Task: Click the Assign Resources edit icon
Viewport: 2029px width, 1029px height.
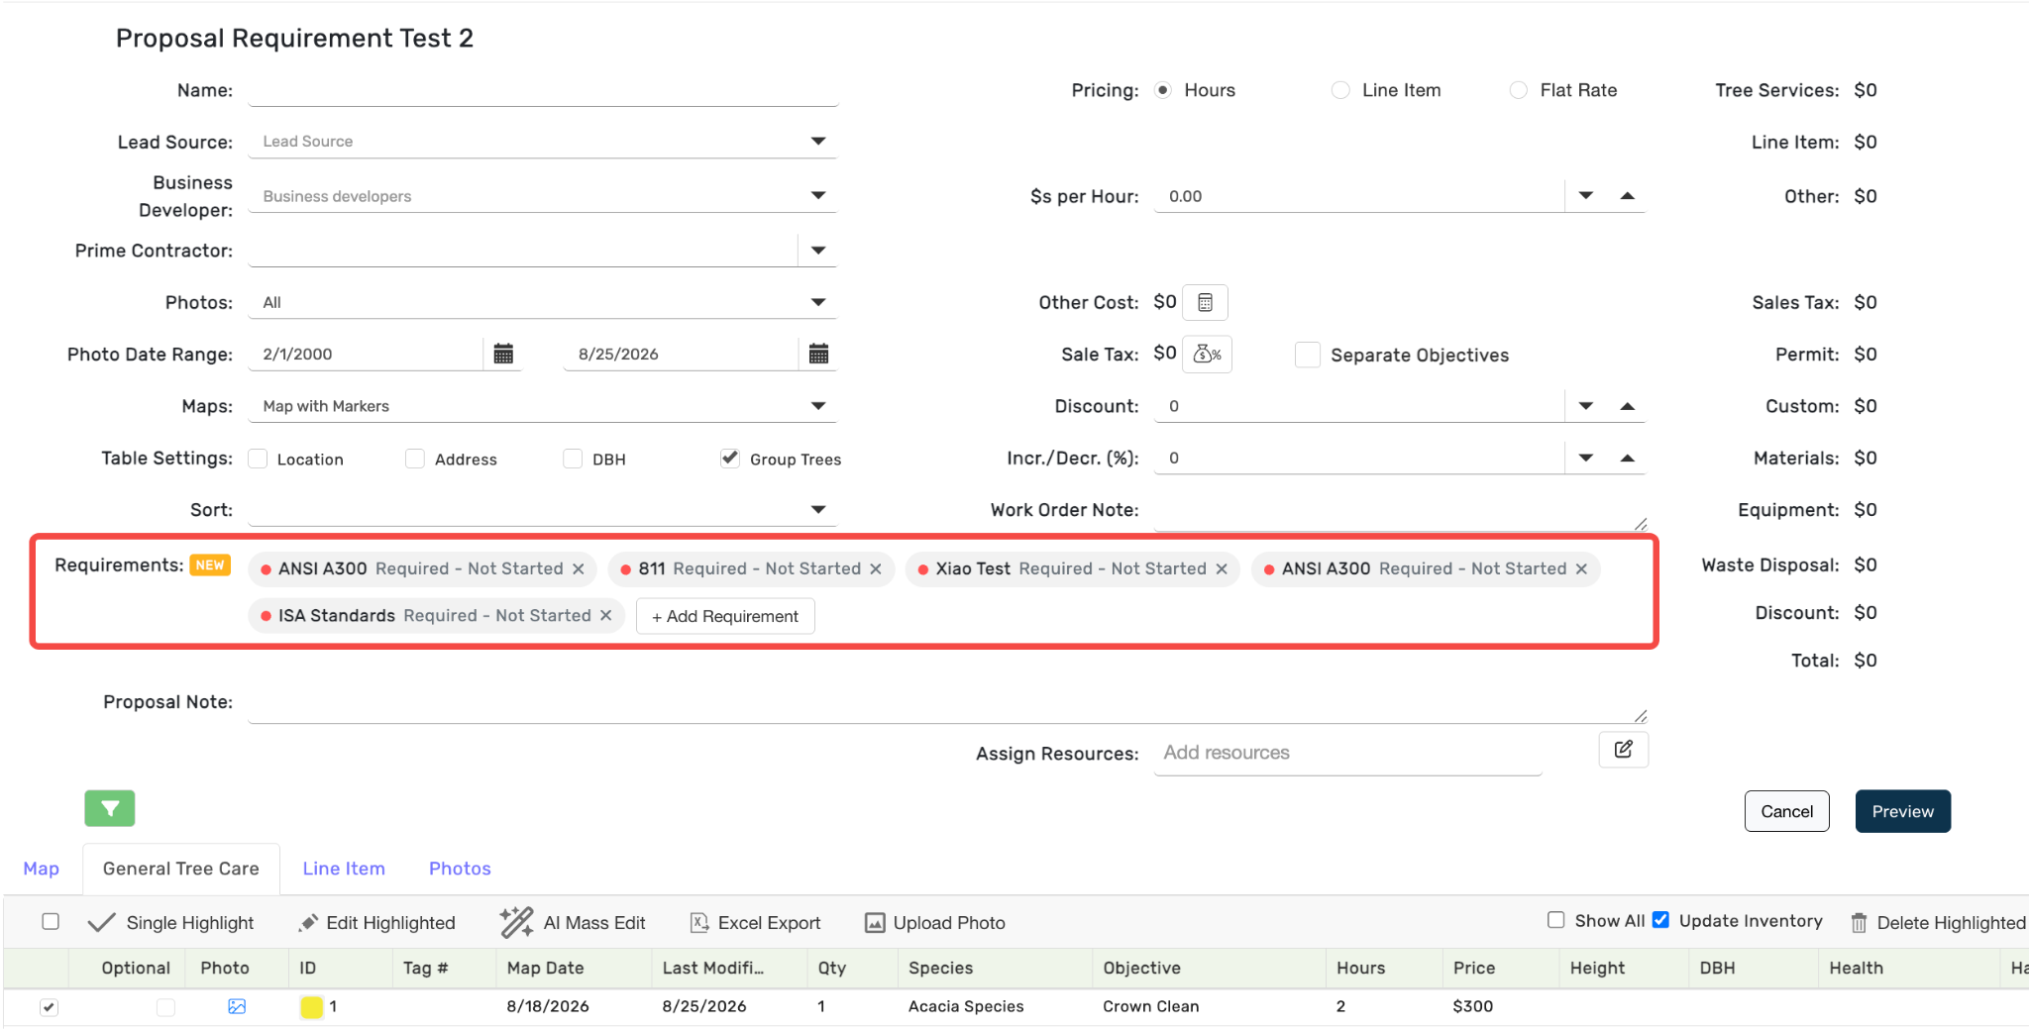Action: (1623, 750)
